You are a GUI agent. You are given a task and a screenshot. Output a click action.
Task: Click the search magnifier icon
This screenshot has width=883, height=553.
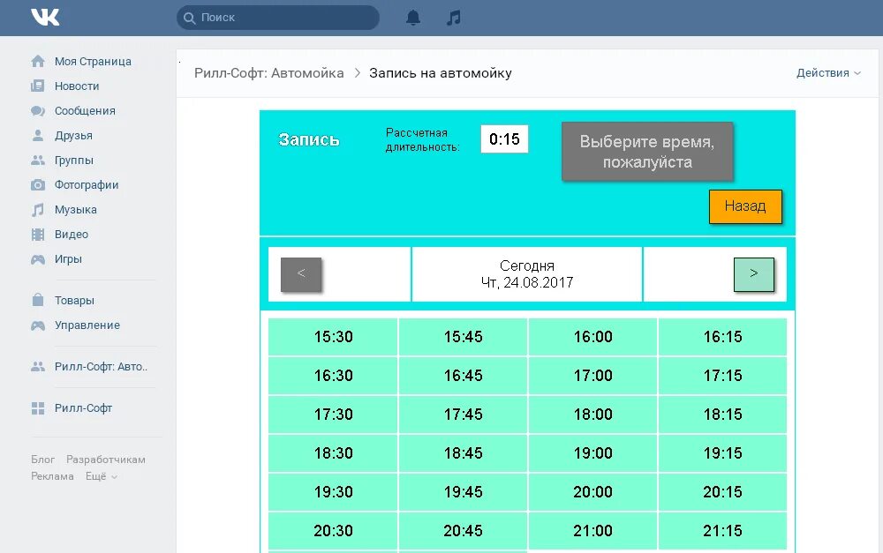pos(190,18)
